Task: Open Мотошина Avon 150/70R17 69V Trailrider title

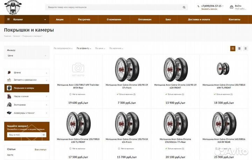Action: tap(78, 86)
